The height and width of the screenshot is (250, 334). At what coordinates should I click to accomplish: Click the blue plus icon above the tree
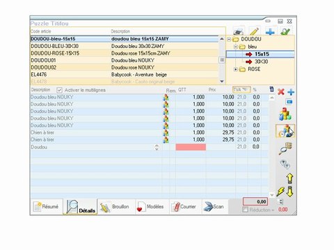(270, 31)
